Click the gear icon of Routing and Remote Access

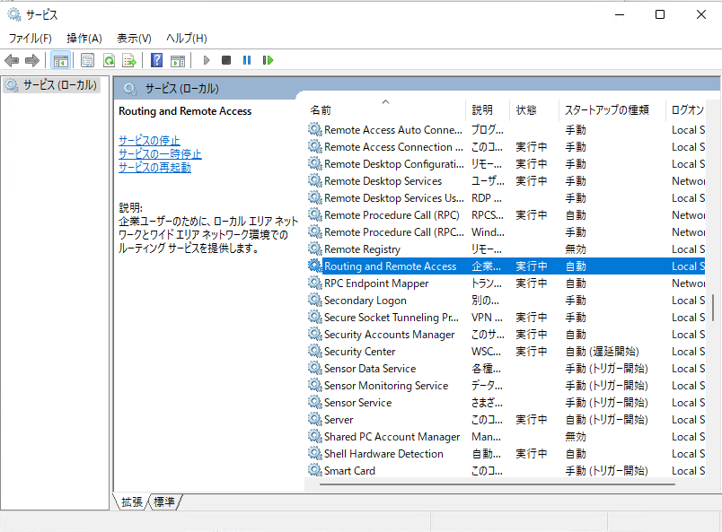pyautogui.click(x=315, y=266)
